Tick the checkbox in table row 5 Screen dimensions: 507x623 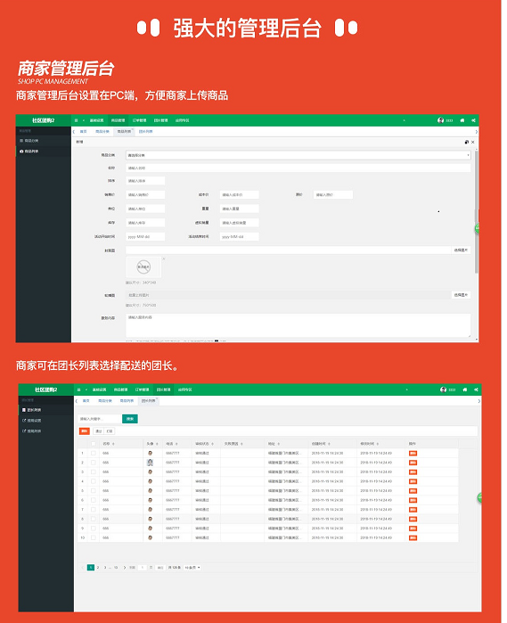pos(94,491)
